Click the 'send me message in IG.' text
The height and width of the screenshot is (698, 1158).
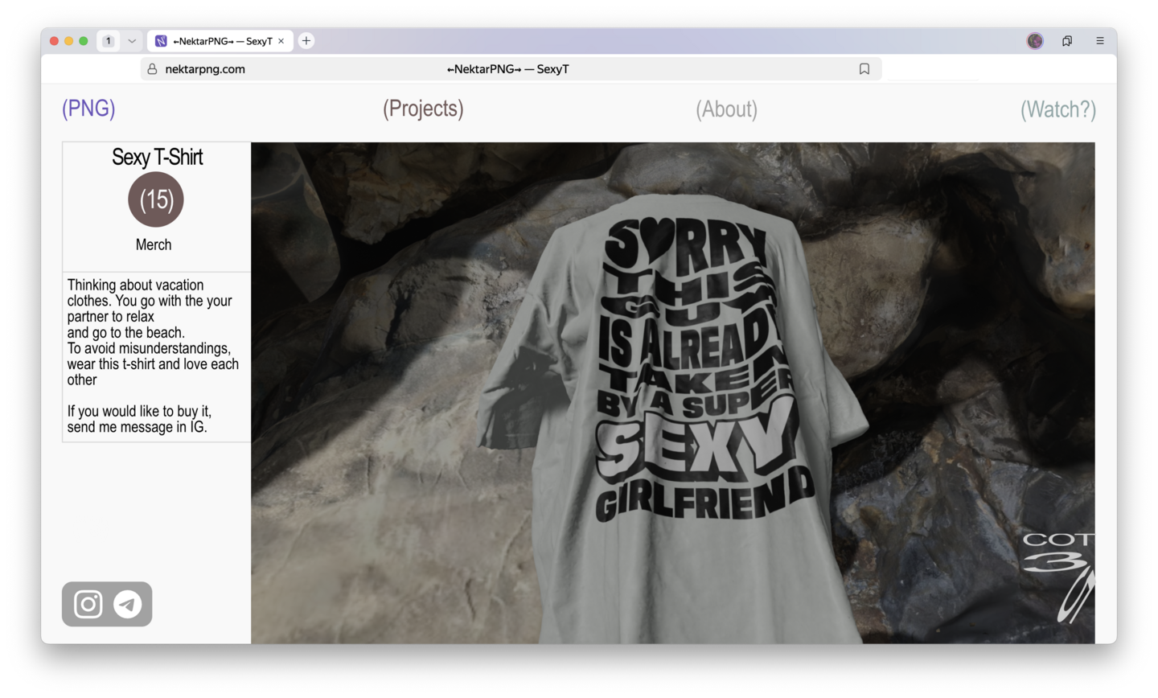[138, 427]
